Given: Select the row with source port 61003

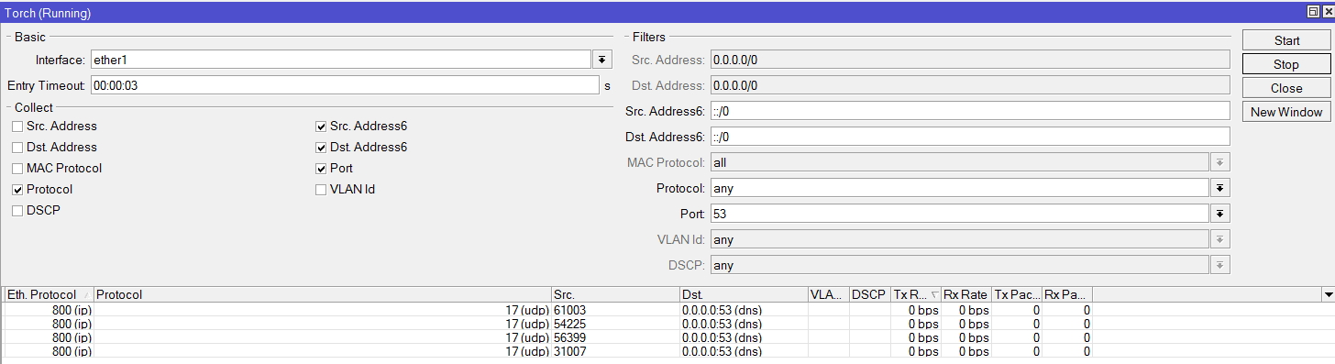Looking at the screenshot, I should coord(548,310).
